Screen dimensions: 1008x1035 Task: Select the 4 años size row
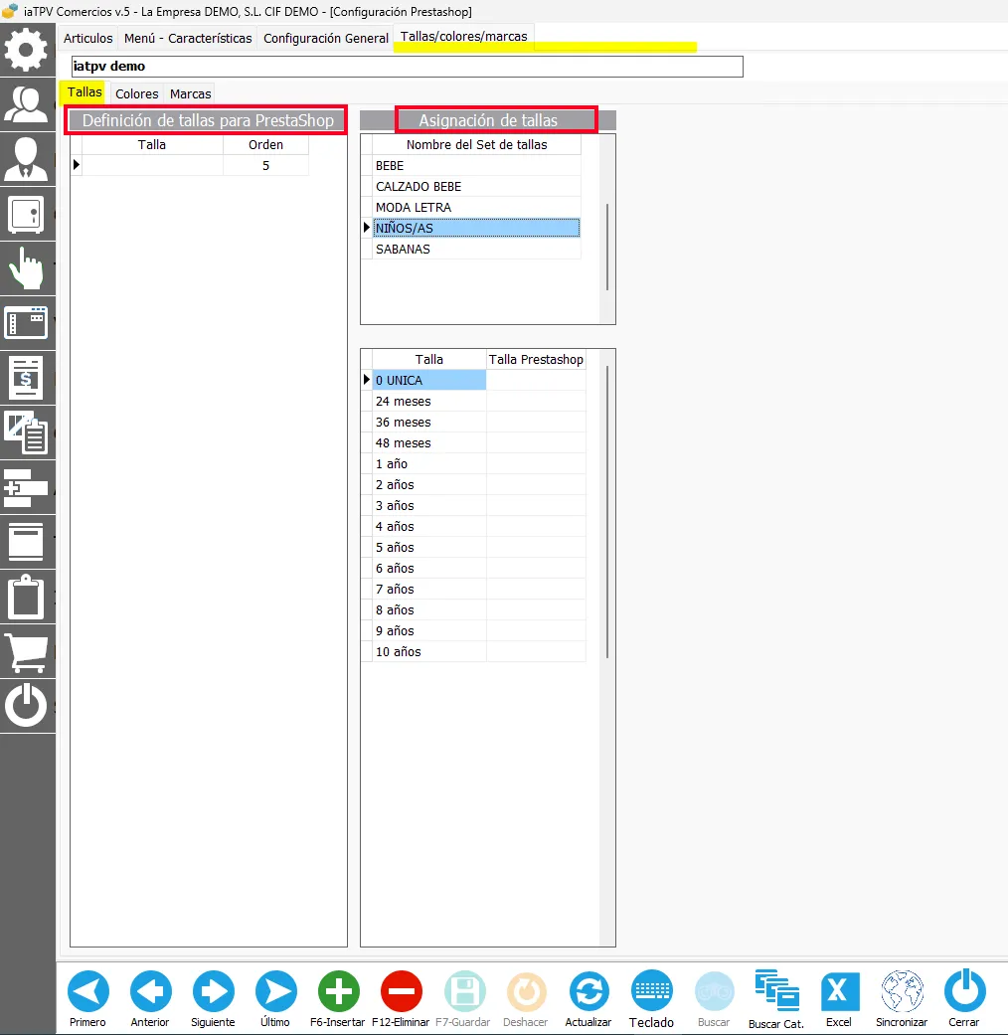(429, 527)
